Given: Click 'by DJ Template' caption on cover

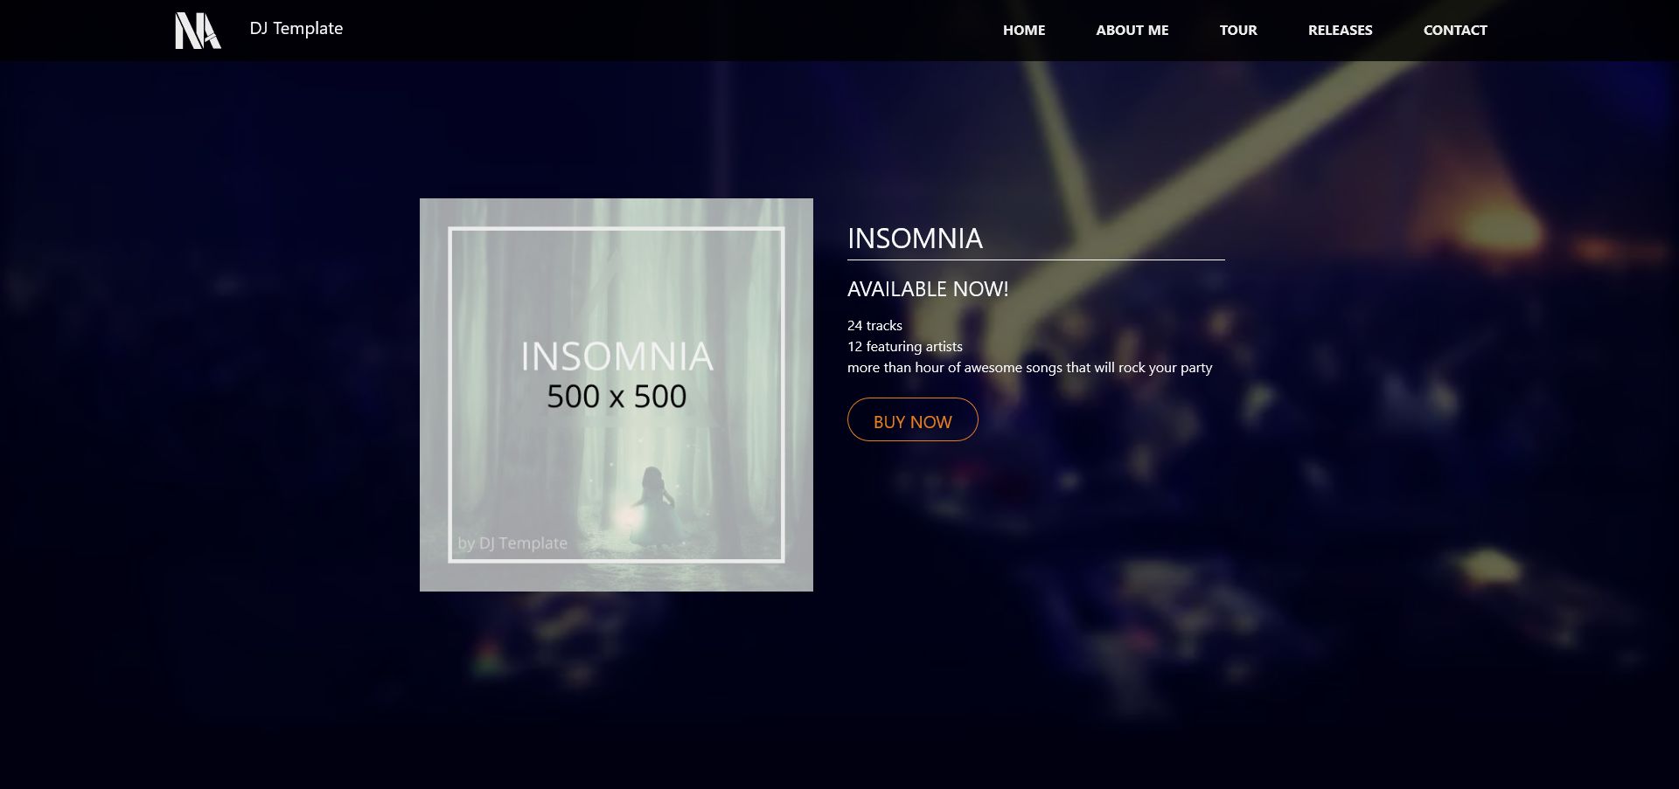Looking at the screenshot, I should (x=512, y=543).
